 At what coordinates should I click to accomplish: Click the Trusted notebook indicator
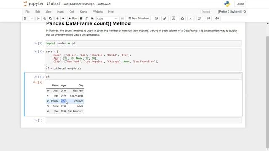click(206, 12)
